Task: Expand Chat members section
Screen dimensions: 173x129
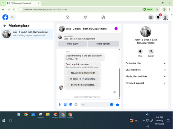Action: (x=146, y=70)
